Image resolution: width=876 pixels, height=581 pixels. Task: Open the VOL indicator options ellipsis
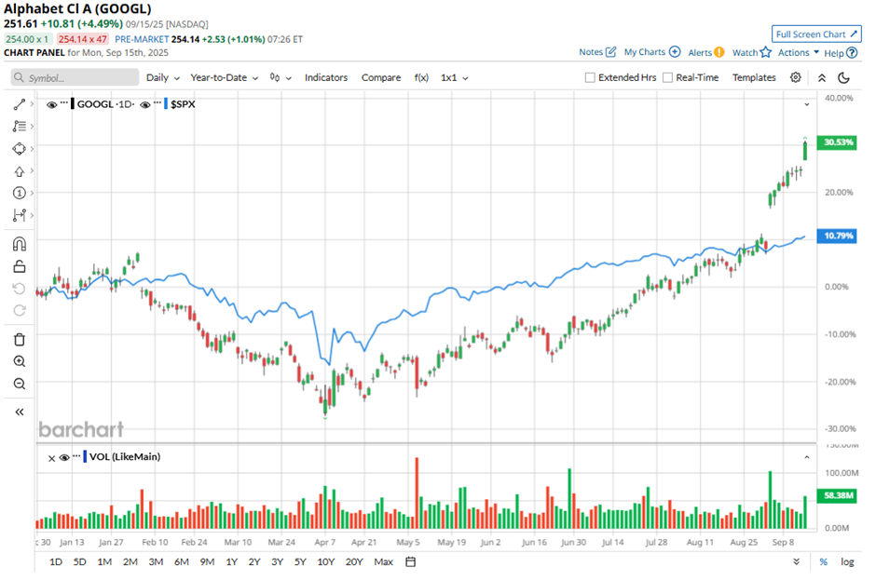click(76, 456)
